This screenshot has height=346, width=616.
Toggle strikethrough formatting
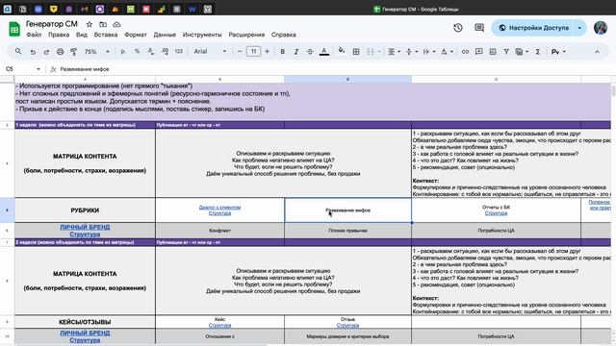pos(310,51)
